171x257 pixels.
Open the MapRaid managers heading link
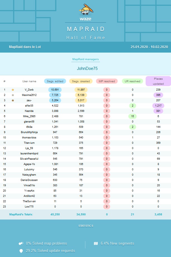(85, 59)
